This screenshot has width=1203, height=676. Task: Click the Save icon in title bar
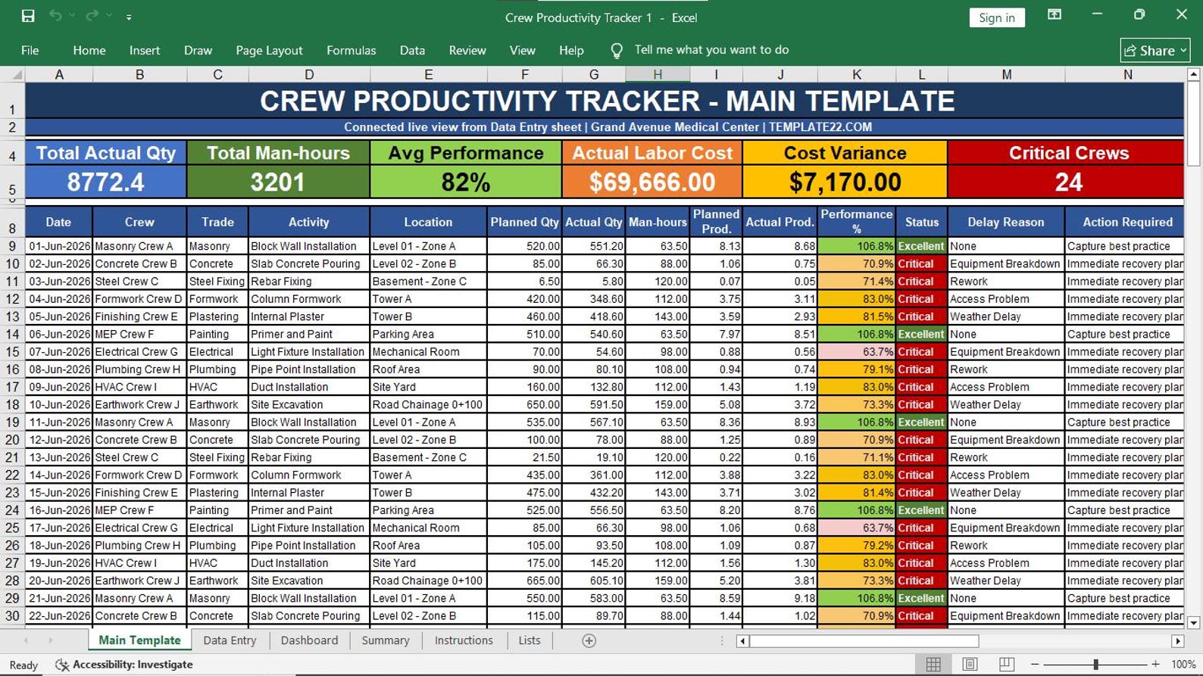(28, 16)
